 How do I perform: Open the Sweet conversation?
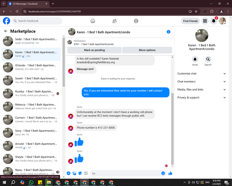[x=31, y=80]
